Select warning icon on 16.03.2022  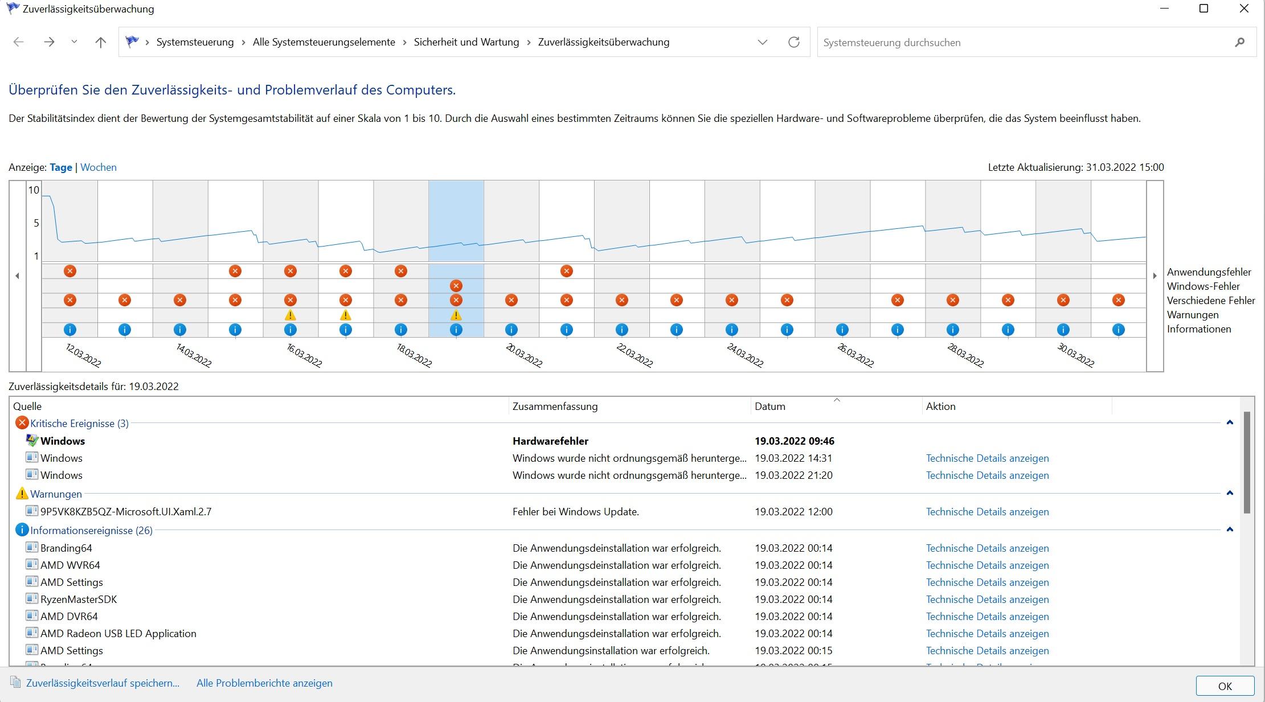(x=290, y=315)
